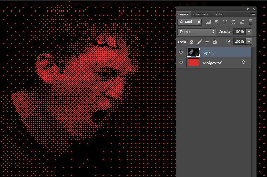Viewport: 267px width, 177px height.
Task: Click the Background layer lock icon
Action: coord(244,62)
